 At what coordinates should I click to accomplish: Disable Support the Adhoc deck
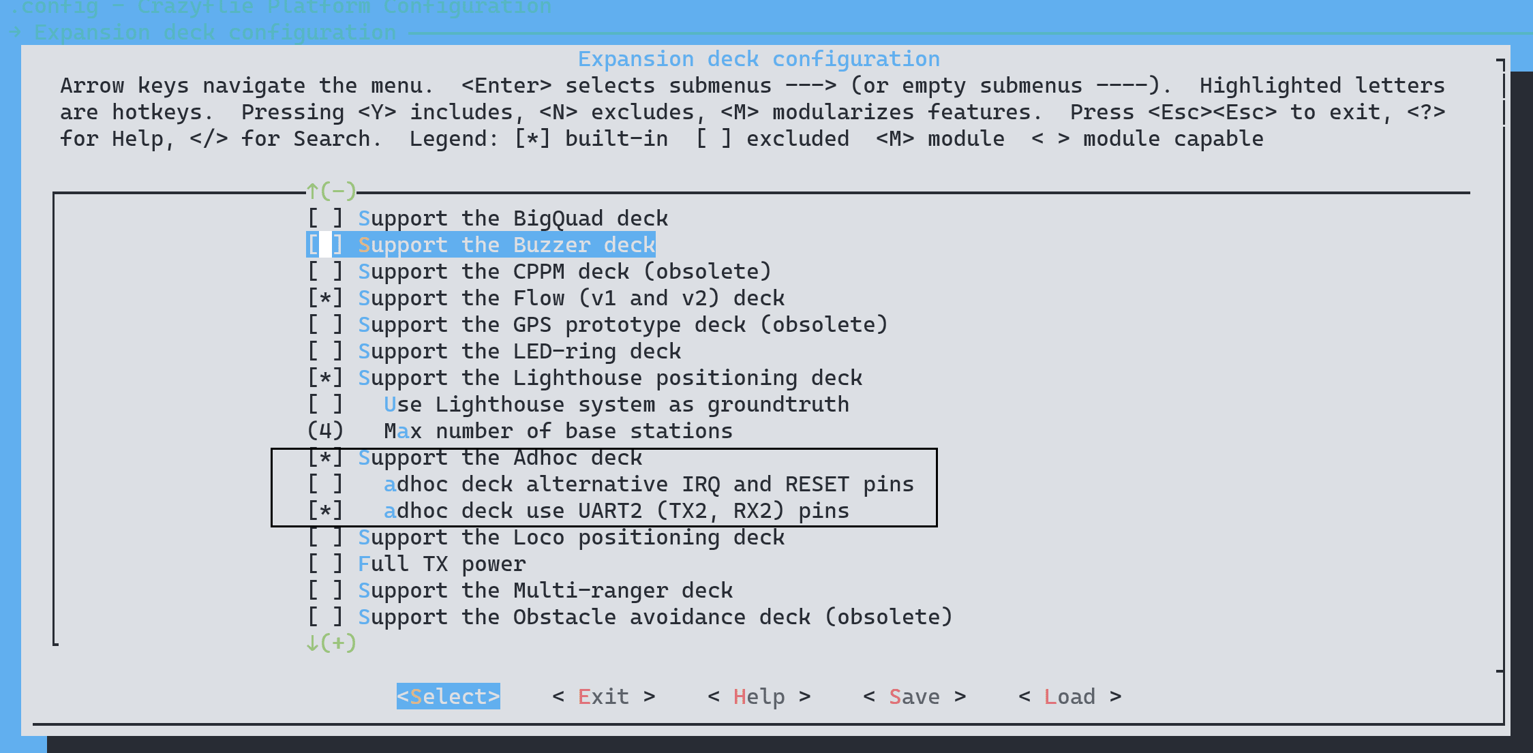point(474,458)
